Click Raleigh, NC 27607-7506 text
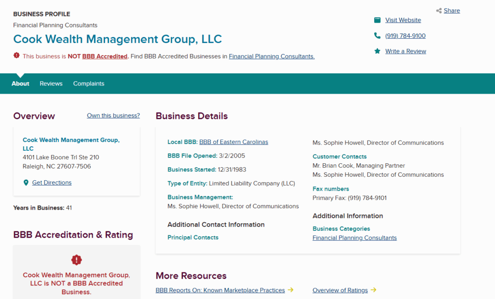 coord(57,167)
